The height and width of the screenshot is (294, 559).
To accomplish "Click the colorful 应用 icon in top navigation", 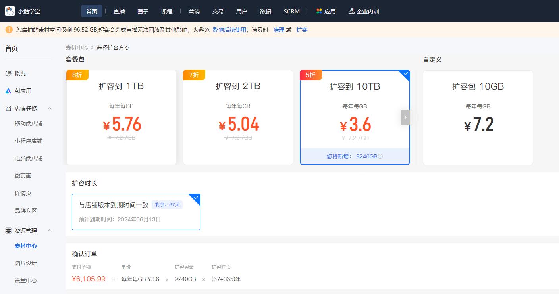I will (x=319, y=11).
